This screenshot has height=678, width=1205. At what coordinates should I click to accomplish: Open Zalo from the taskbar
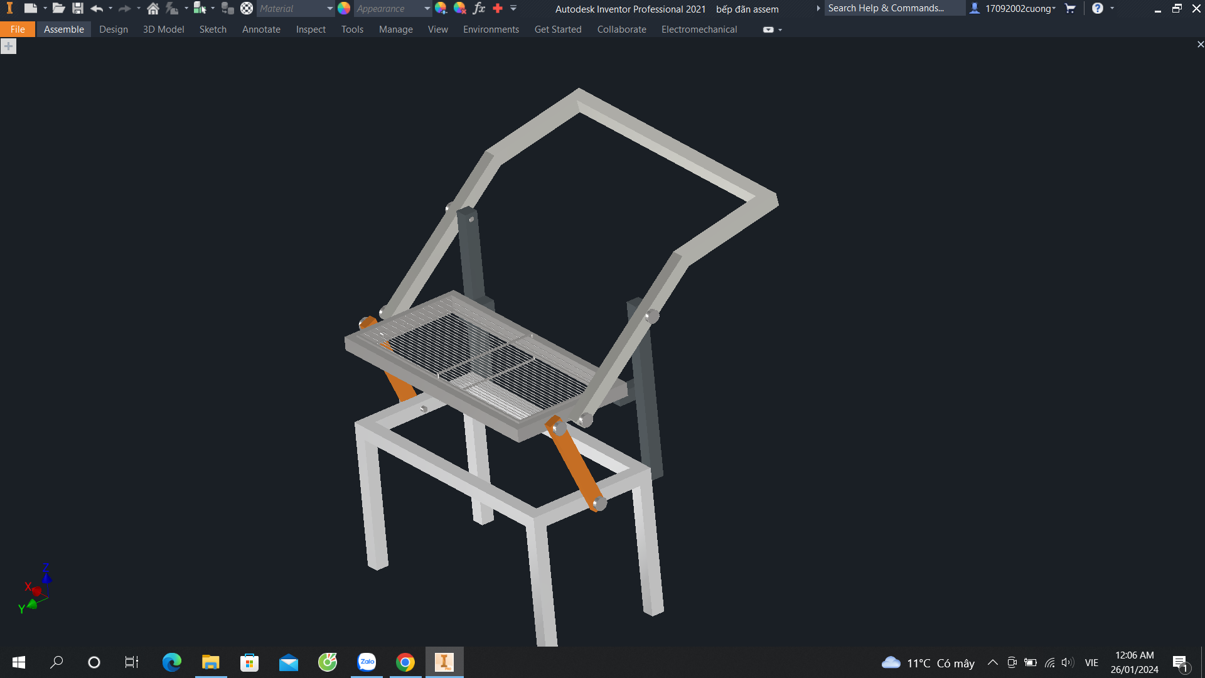click(367, 662)
